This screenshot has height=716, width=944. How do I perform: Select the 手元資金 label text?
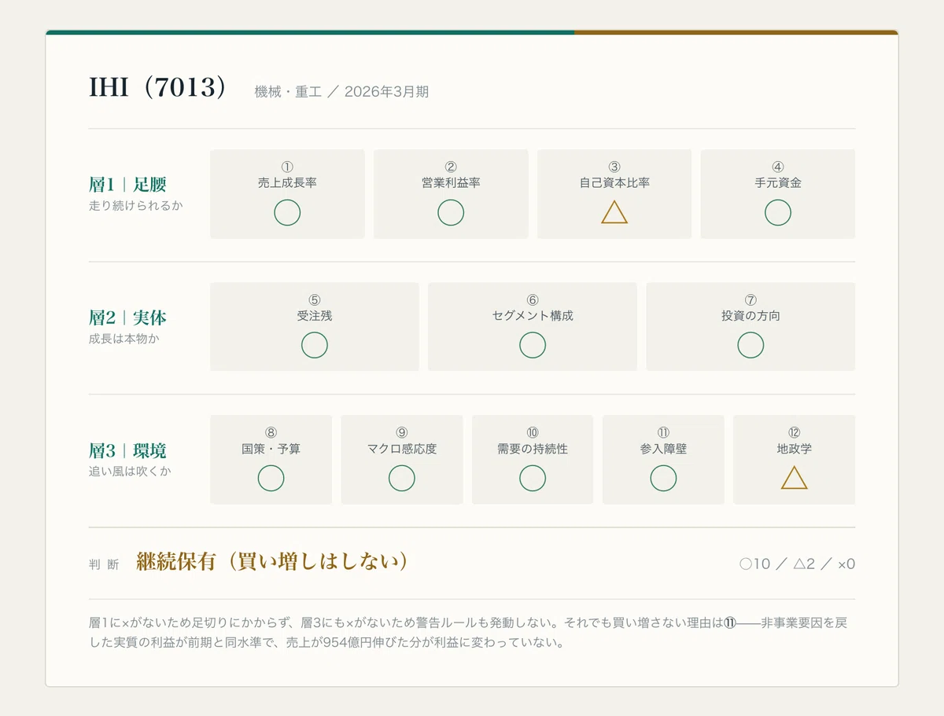pos(778,182)
